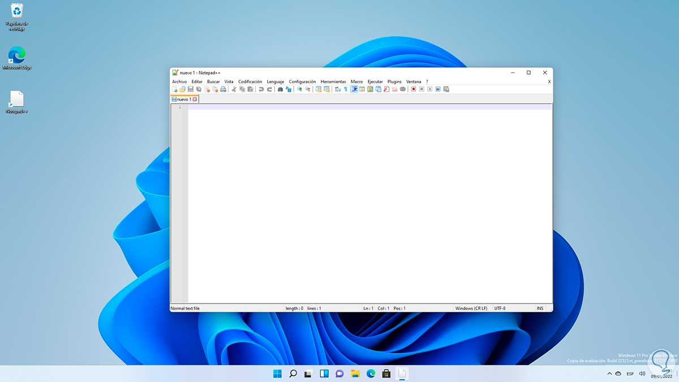Click UTF-8 encoding in the status bar
The image size is (679, 382).
tap(500, 308)
